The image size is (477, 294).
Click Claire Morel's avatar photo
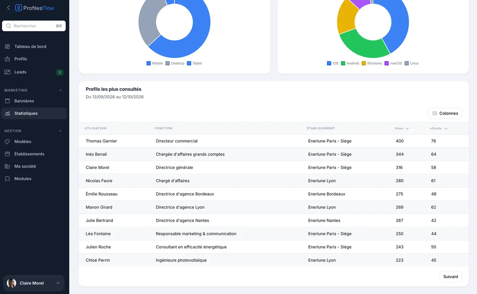point(12,283)
